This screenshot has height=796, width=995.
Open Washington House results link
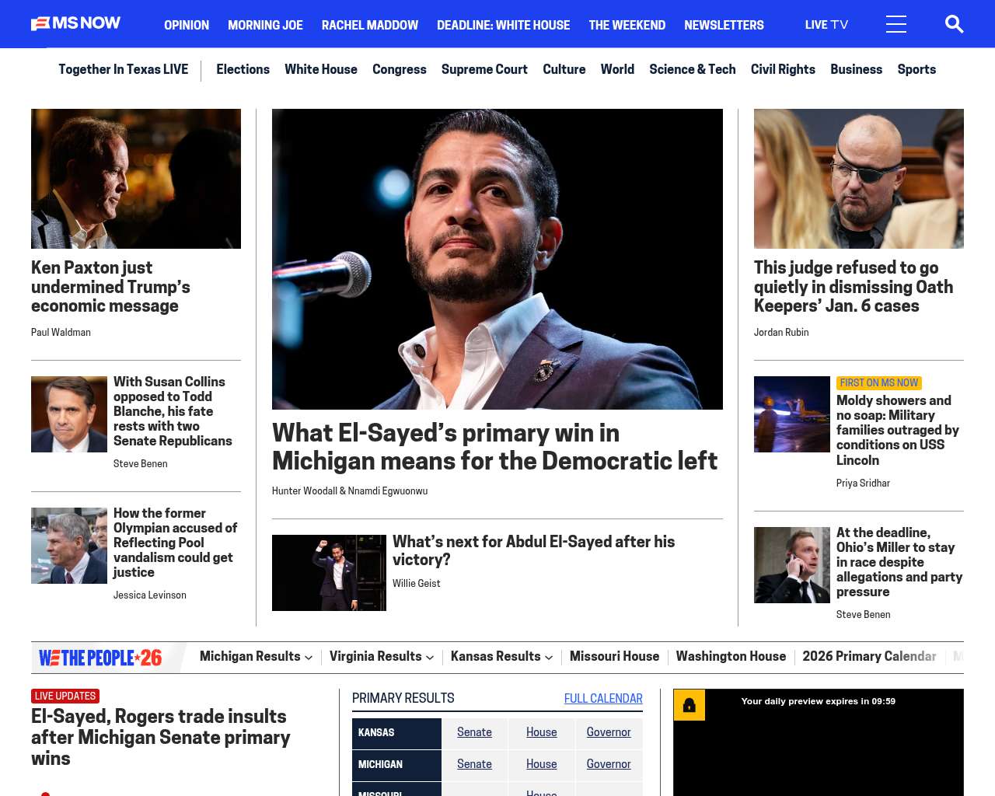(731, 657)
